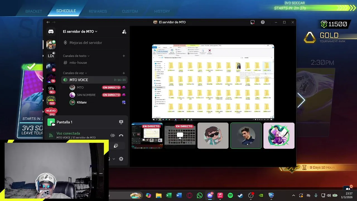Open NVIDIA app from taskbar
Image resolution: width=357 pixels, height=201 pixels.
click(x=261, y=195)
